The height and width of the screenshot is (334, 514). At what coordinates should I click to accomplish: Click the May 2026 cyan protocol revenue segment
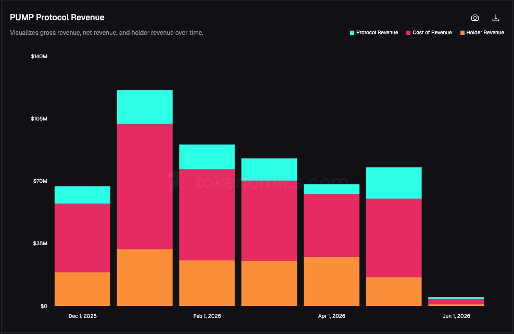(x=394, y=183)
